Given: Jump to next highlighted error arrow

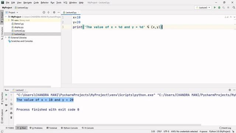Looking at the screenshot, I should 235,17.
